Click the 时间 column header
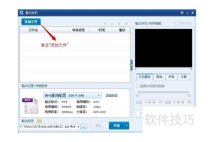 (x=102, y=30)
